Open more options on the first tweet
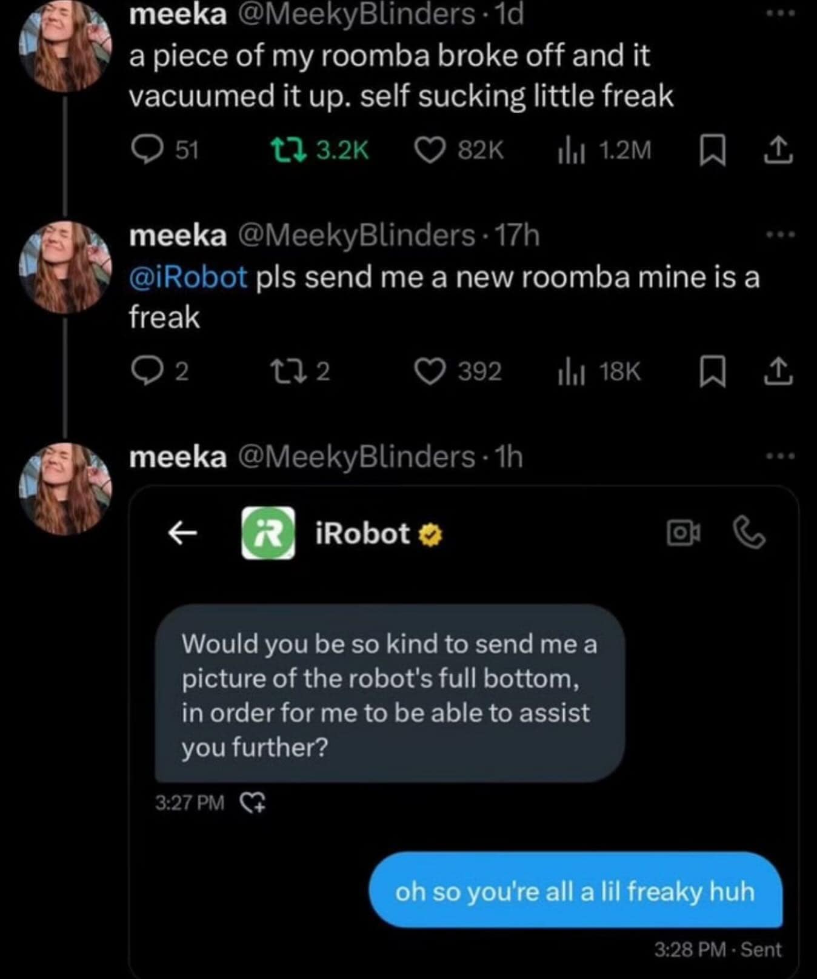Image resolution: width=817 pixels, height=979 pixels. point(780,13)
